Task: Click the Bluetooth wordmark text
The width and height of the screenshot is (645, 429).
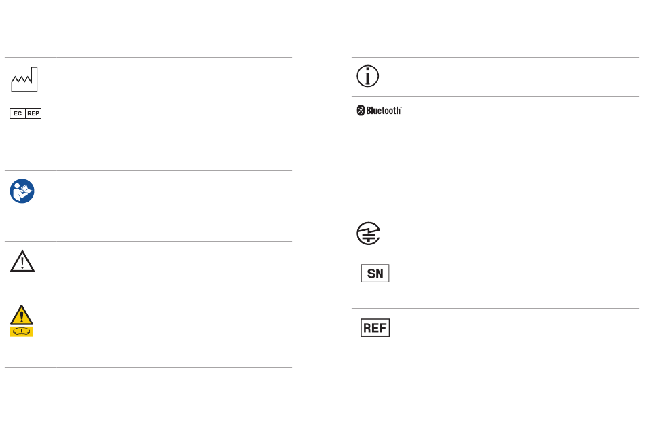Action: pos(384,111)
